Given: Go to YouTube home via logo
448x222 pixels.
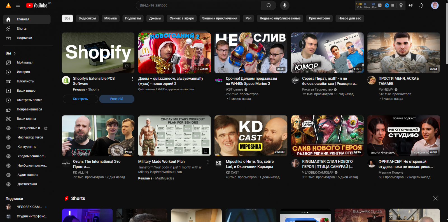Looking at the screenshot, I should pos(37,5).
